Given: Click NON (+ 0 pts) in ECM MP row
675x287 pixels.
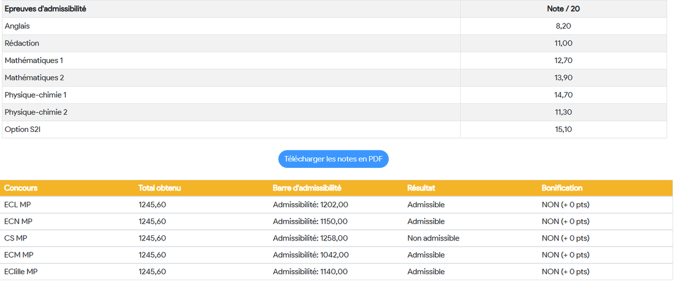Looking at the screenshot, I should tap(565, 255).
